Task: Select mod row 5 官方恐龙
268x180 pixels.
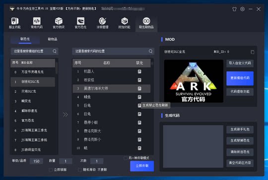Action: click(33, 121)
